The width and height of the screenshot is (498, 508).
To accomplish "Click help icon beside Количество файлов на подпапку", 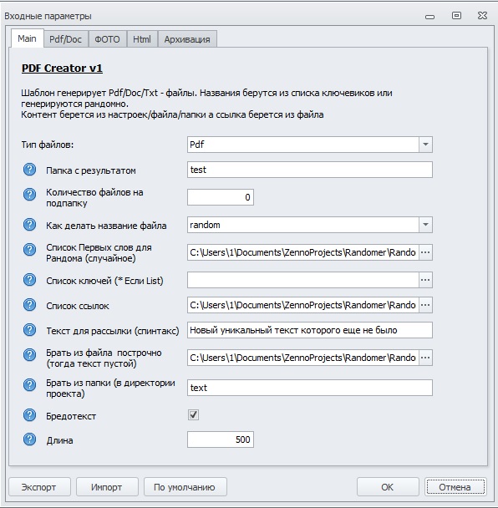I will point(29,195).
